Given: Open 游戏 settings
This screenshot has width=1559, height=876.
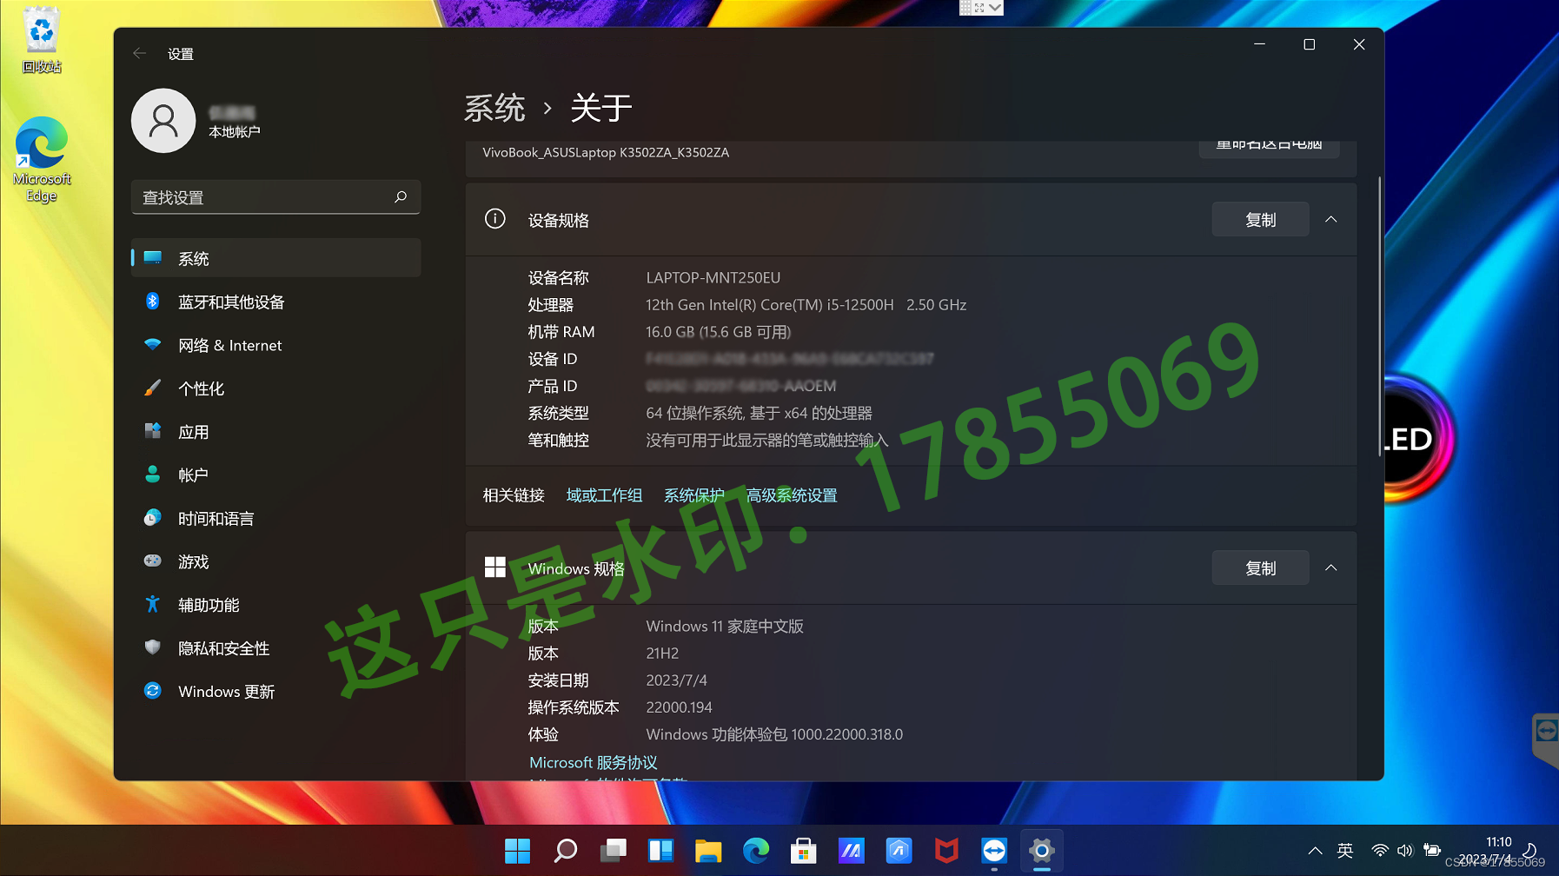Looking at the screenshot, I should pyautogui.click(x=275, y=562).
